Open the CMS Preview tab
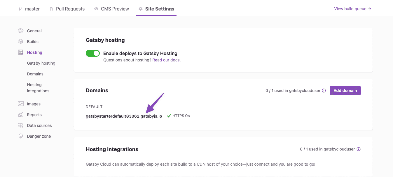Viewport: 393px width, 177px height. pyautogui.click(x=115, y=9)
